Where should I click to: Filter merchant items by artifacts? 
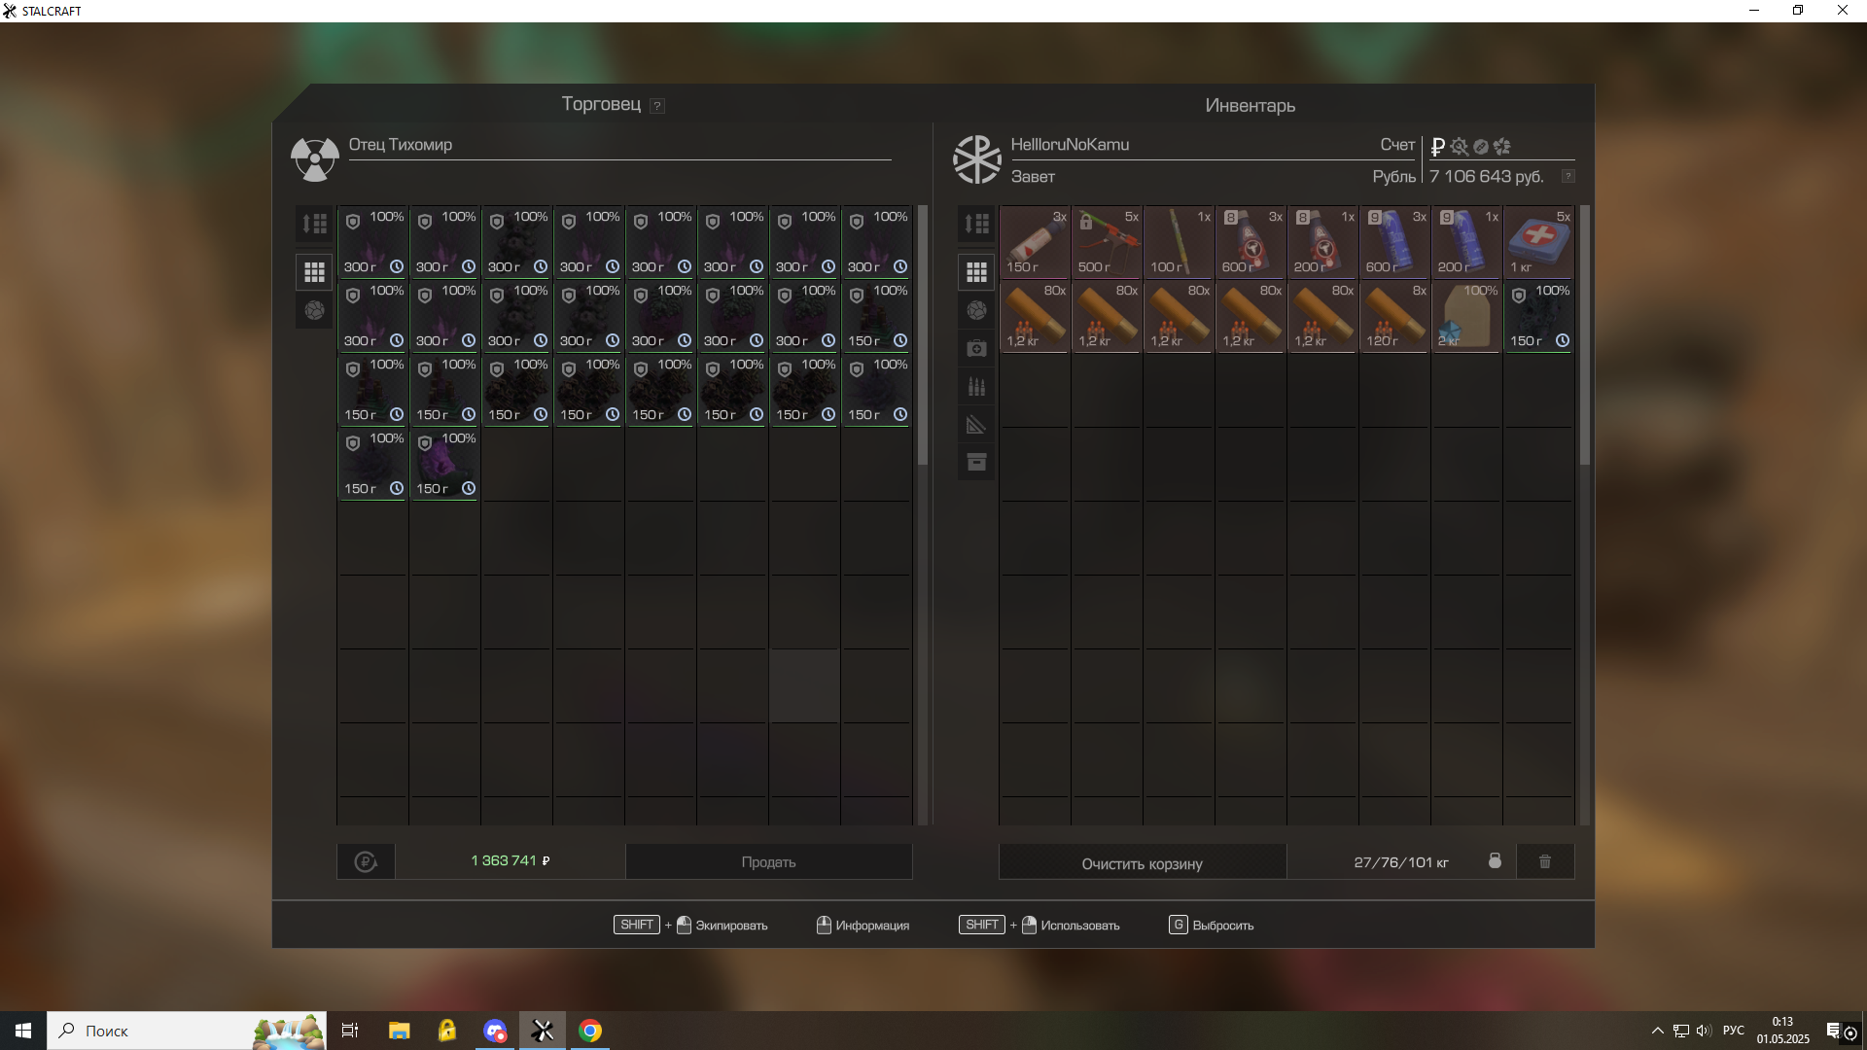(x=314, y=310)
